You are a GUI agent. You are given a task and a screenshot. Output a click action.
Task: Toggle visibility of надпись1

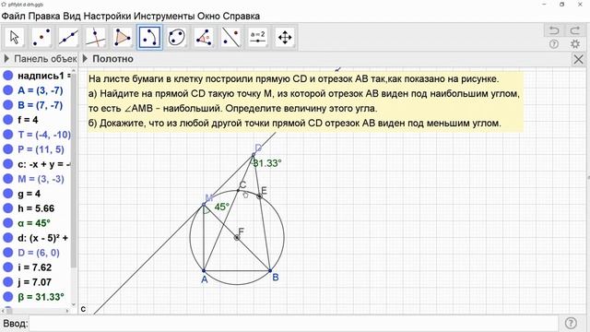(x=8, y=76)
